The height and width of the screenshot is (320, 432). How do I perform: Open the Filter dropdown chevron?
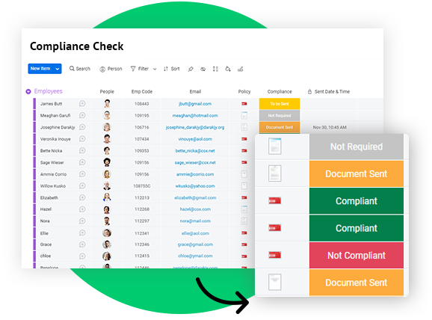pyautogui.click(x=155, y=69)
